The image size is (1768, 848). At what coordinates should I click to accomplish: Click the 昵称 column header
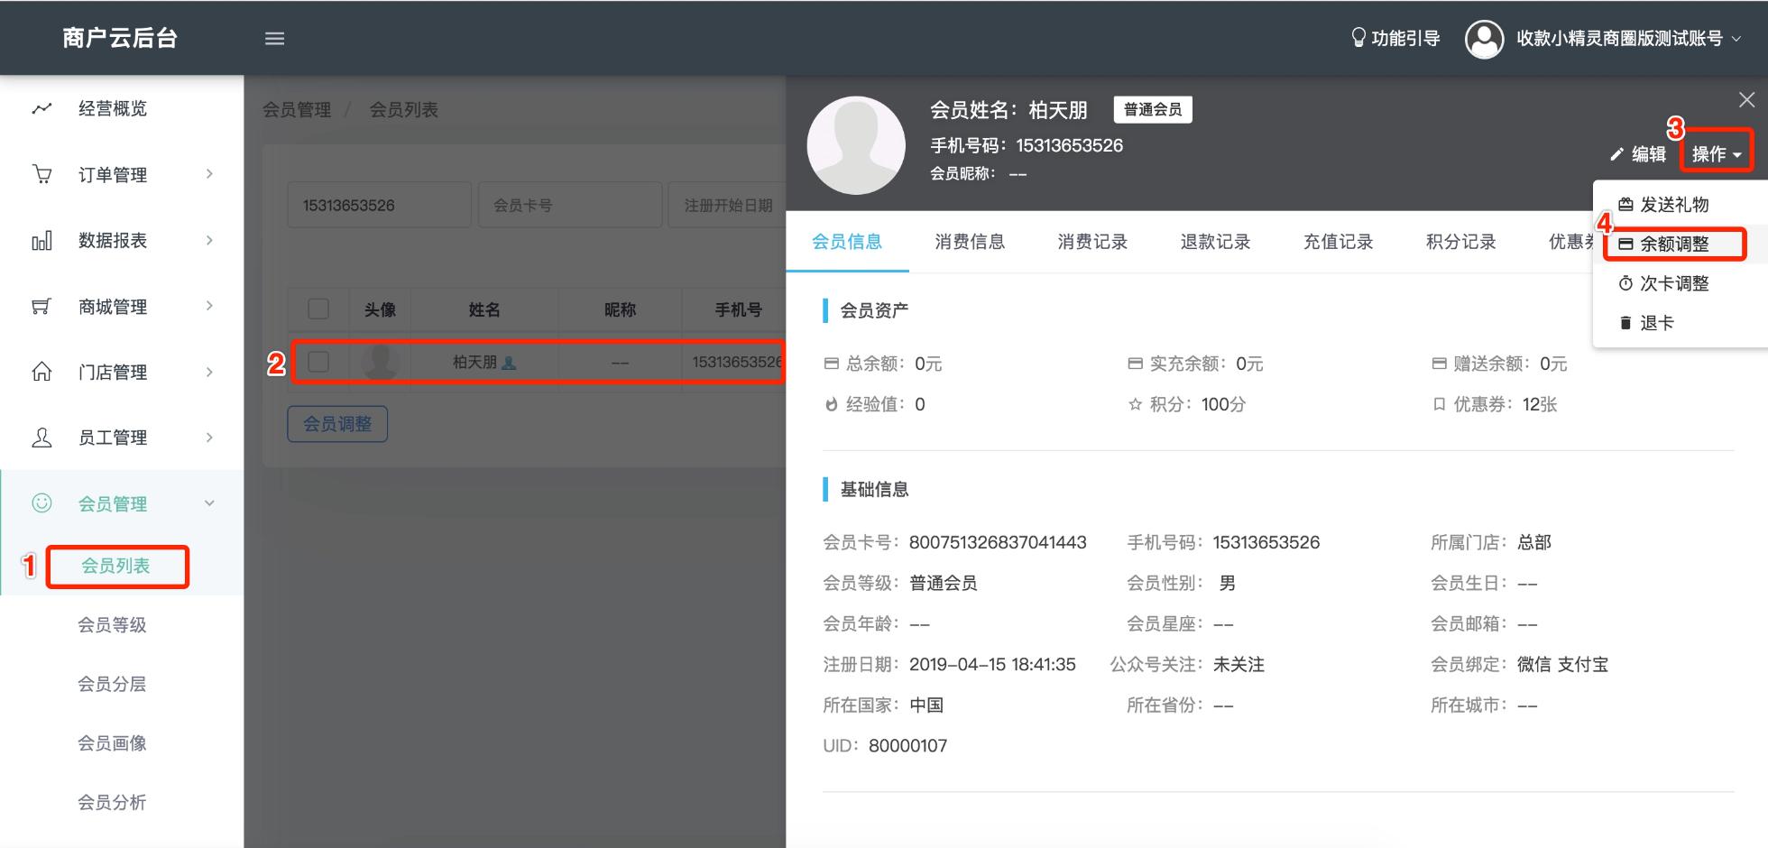click(x=620, y=309)
